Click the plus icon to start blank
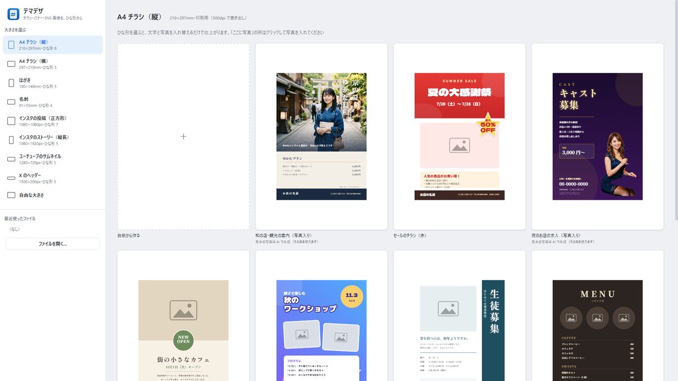 point(183,137)
